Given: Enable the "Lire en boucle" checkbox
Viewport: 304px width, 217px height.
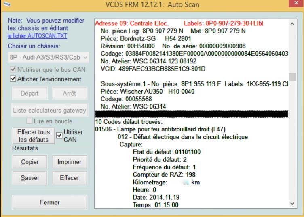Looking at the screenshot, I should (x=29, y=121).
